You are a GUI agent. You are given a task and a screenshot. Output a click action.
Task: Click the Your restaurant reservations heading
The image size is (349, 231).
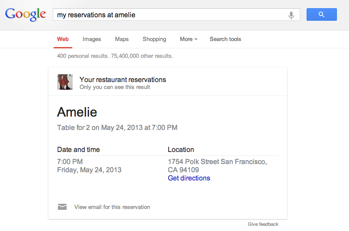coord(122,79)
